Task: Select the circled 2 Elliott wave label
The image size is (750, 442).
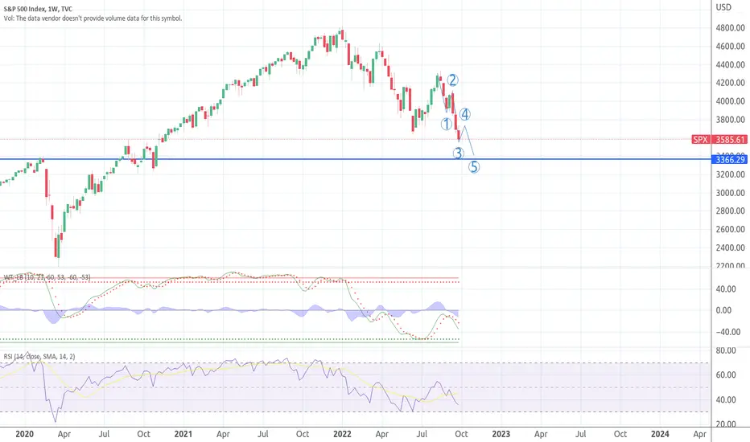Action: 452,80
